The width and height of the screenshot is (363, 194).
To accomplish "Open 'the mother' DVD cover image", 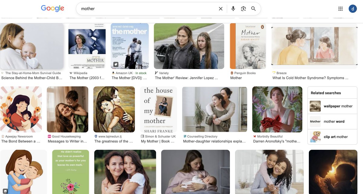I will click(130, 46).
